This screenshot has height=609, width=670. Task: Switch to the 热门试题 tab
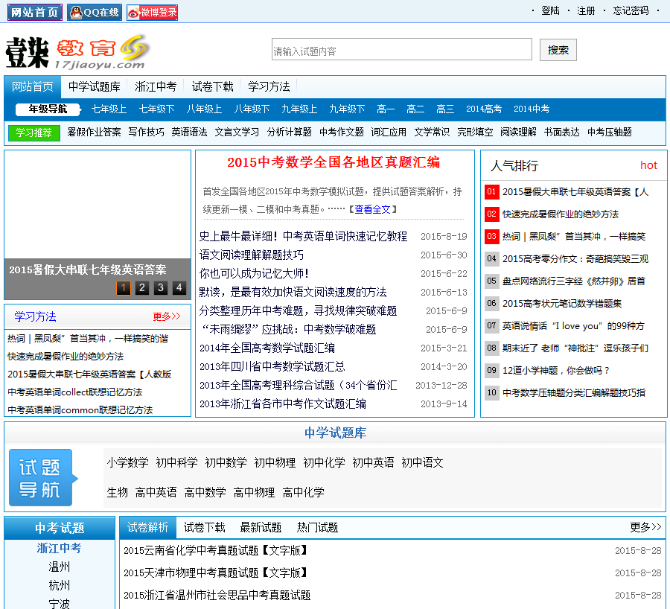click(x=317, y=527)
